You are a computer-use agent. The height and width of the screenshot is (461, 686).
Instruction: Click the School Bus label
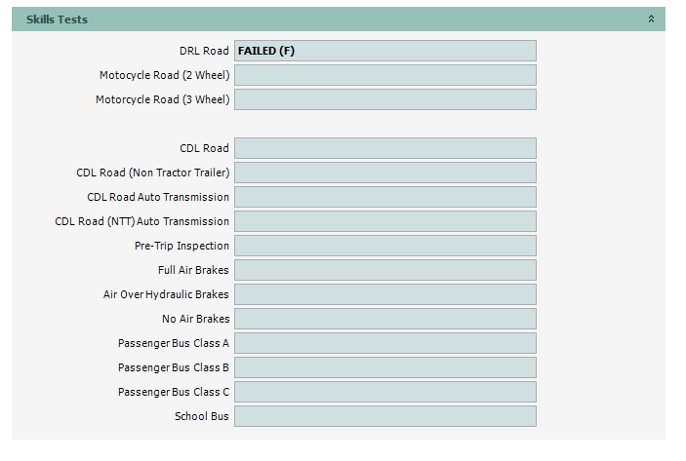point(202,416)
